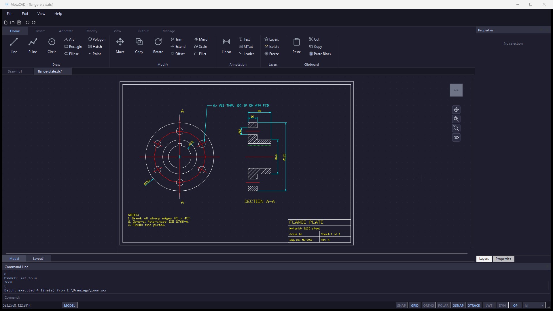Apply the Mirror tool

(201, 39)
